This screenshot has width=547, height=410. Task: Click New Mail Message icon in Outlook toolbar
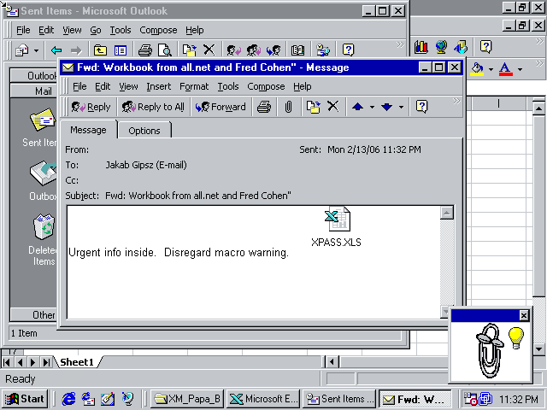[22, 50]
